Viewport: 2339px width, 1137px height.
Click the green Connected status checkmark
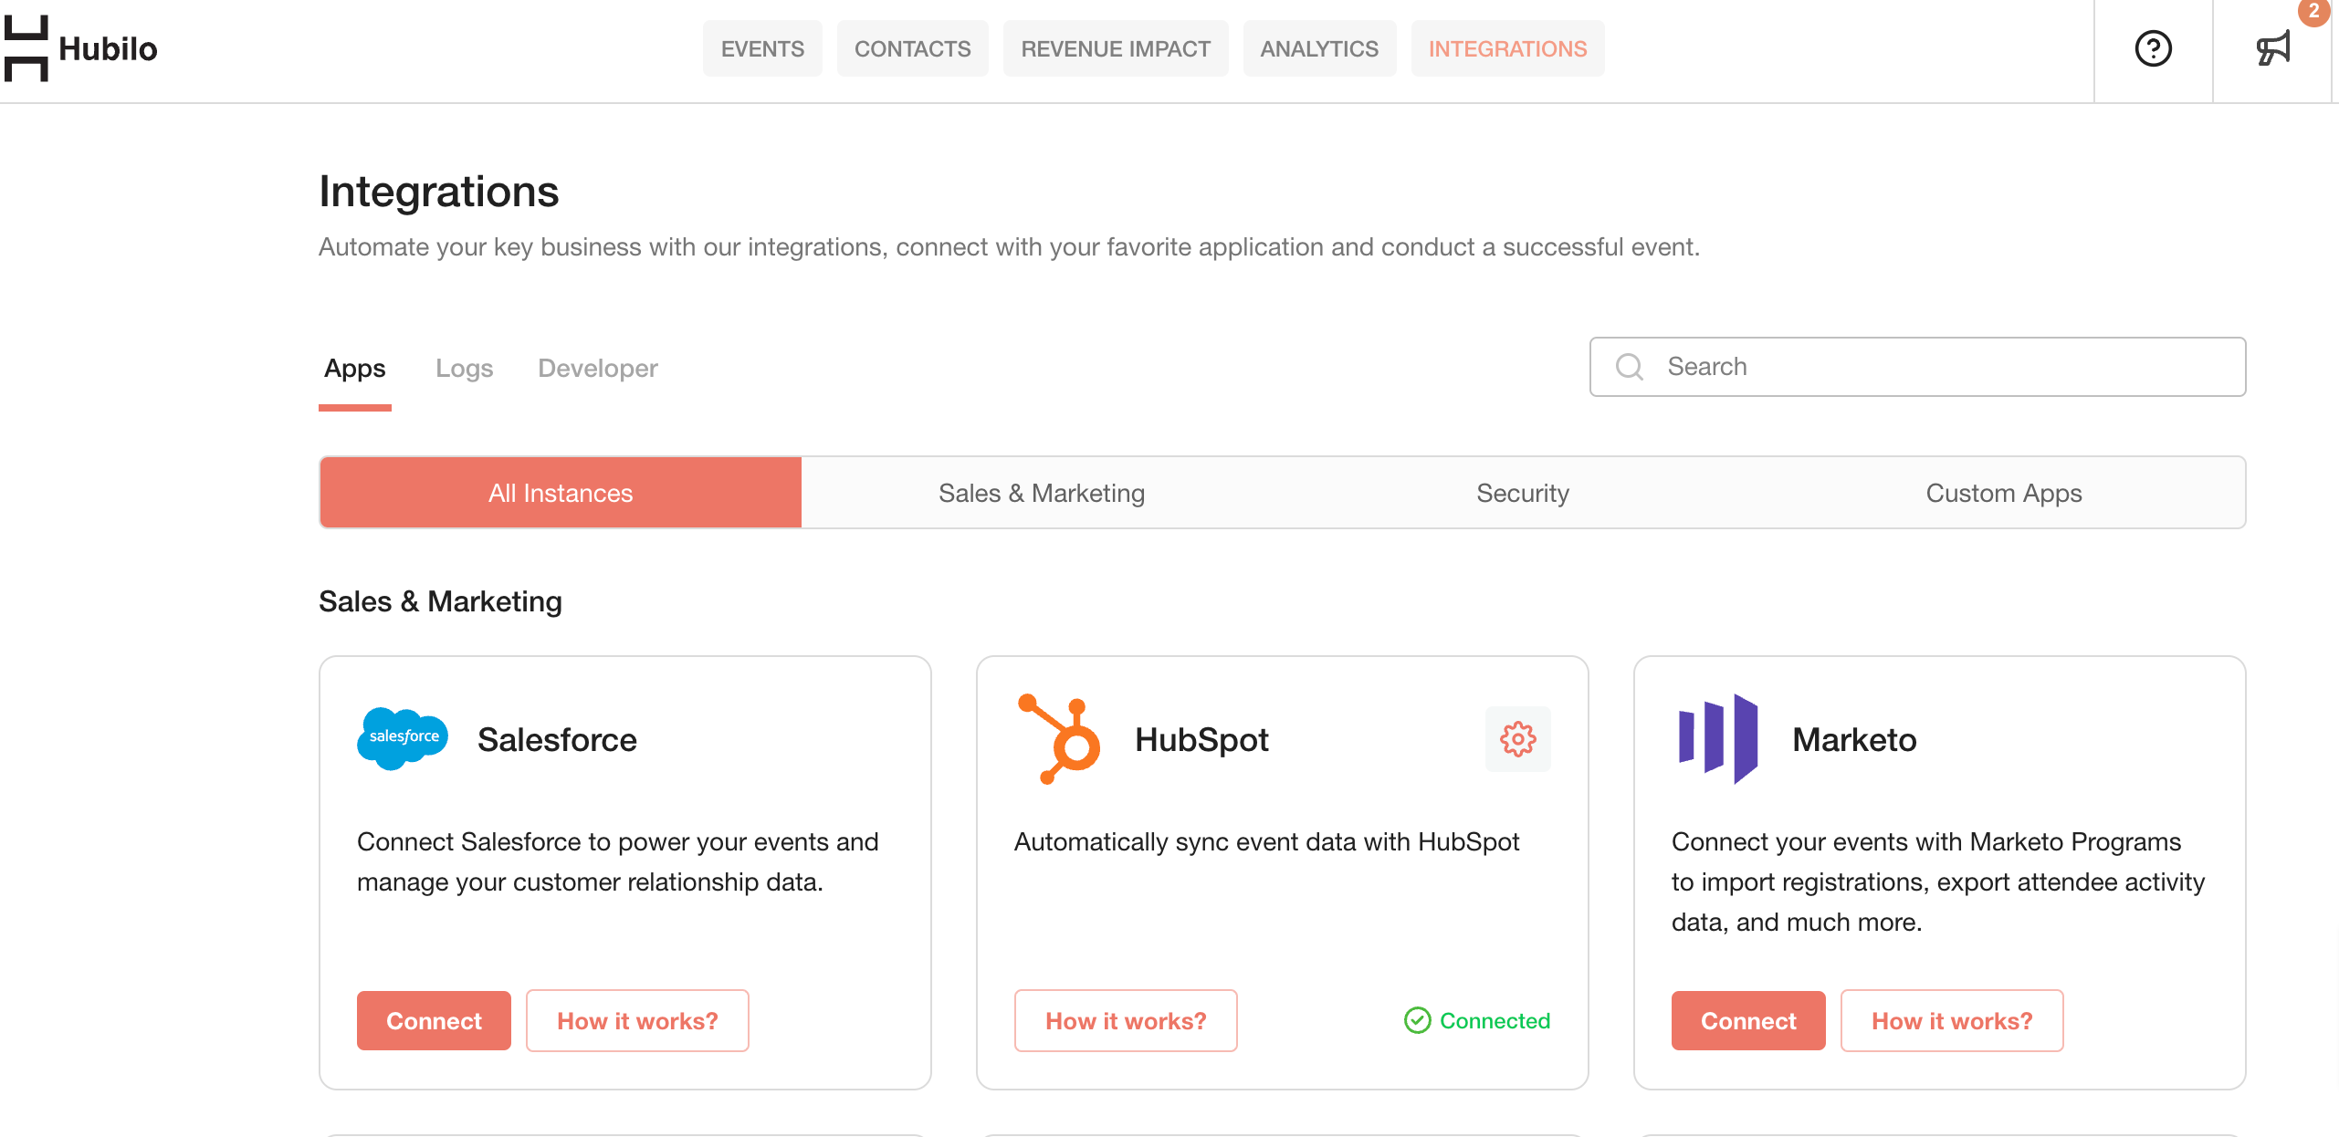point(1417,1020)
